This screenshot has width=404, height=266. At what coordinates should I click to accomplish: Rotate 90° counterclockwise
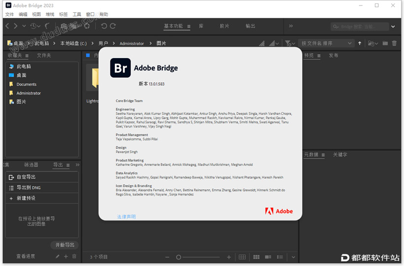[x=104, y=26]
